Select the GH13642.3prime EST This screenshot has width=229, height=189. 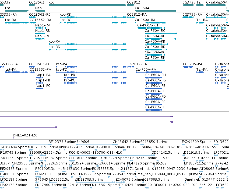[115, 145]
